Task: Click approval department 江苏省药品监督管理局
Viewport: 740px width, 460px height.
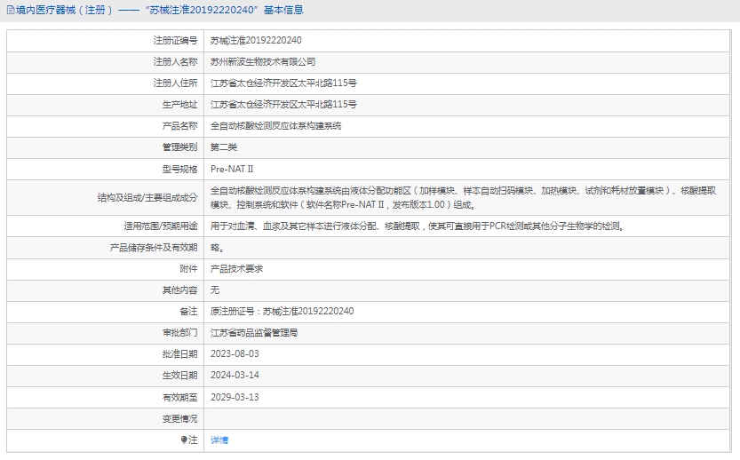Action: tap(254, 333)
